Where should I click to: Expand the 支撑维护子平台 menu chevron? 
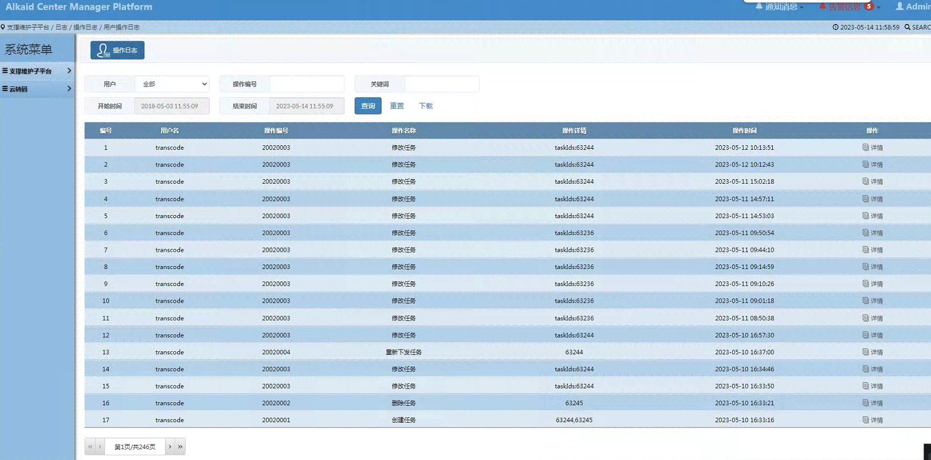pos(69,71)
